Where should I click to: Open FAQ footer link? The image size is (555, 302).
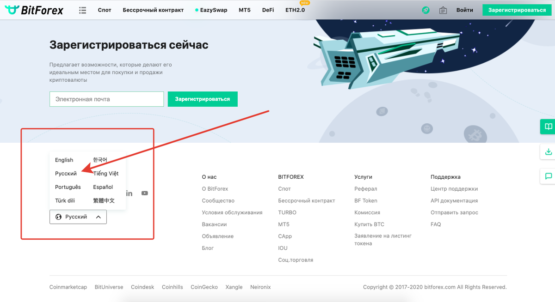(x=436, y=224)
